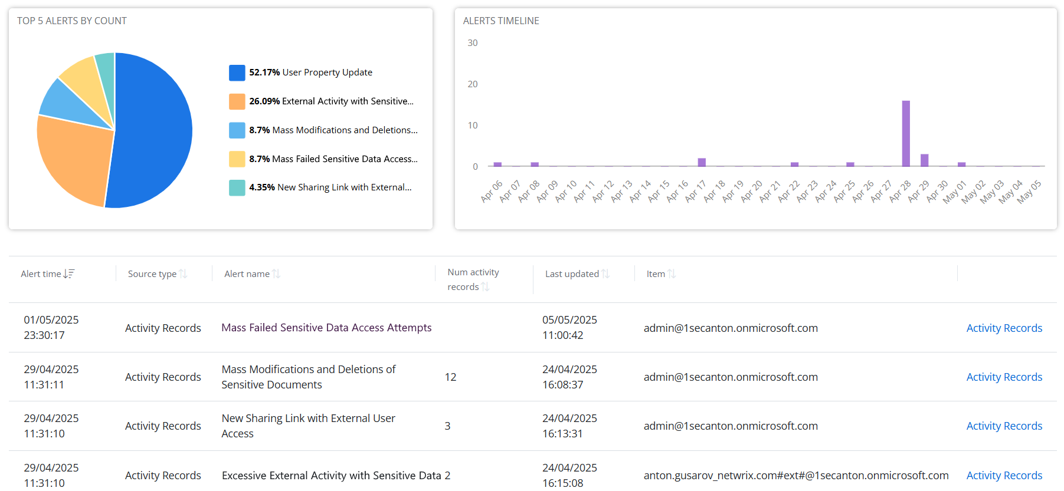
Task: Open Activity Records link for Mass Modifications alert
Action: tap(1004, 377)
